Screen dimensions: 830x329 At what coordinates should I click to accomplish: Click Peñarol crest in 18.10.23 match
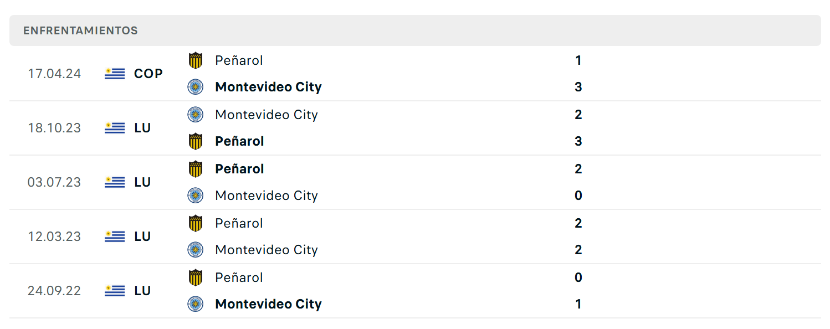pyautogui.click(x=195, y=141)
